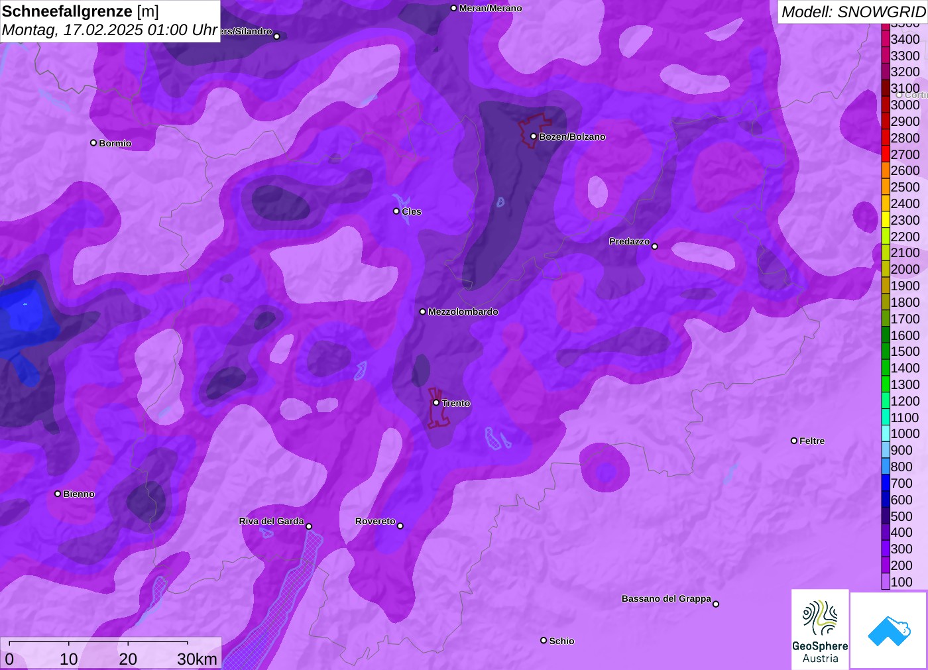Image resolution: width=928 pixels, height=670 pixels.
Task: Click the Mezzolombardo city marker
Action: click(423, 311)
